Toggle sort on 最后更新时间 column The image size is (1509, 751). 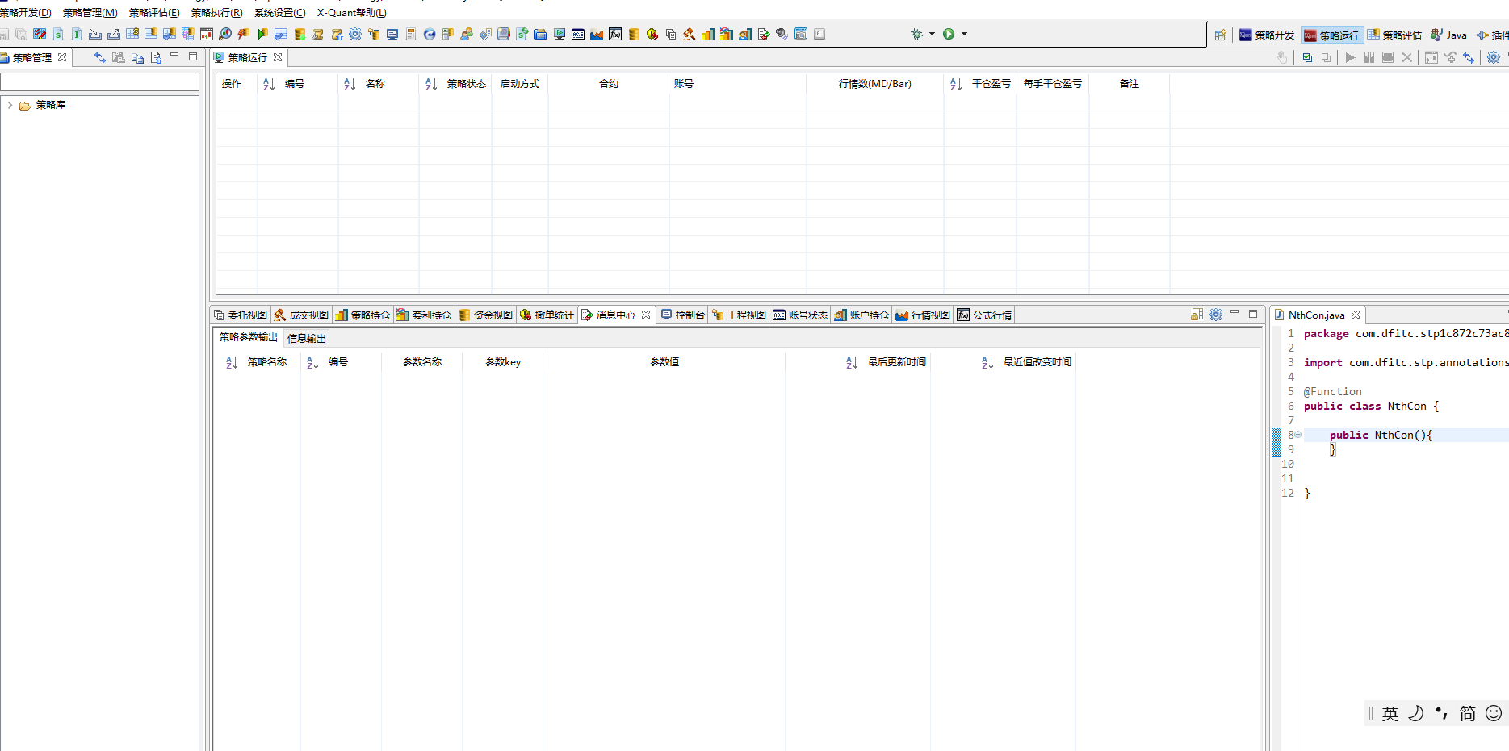pos(852,363)
